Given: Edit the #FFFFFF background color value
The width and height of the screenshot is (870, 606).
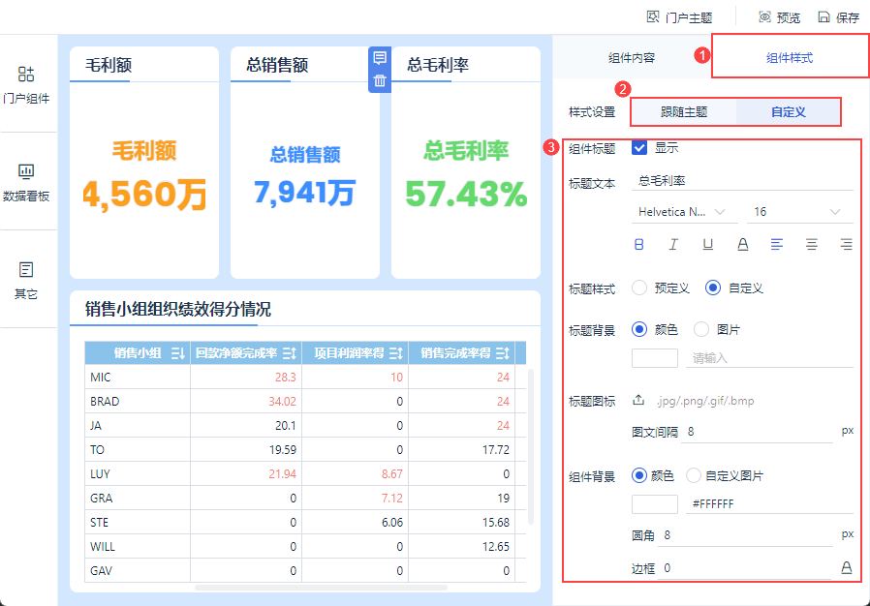Looking at the screenshot, I should point(769,504).
